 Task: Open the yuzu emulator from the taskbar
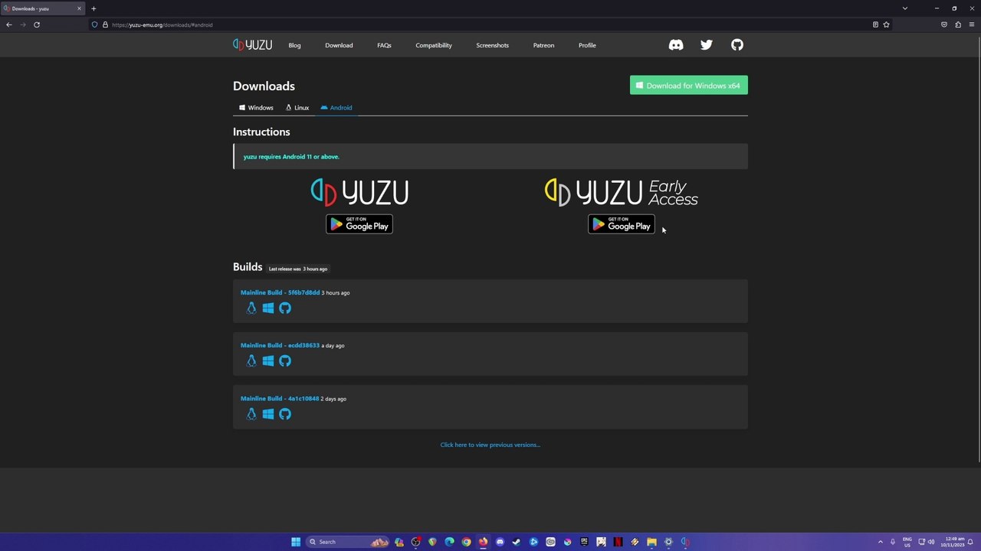[685, 542]
